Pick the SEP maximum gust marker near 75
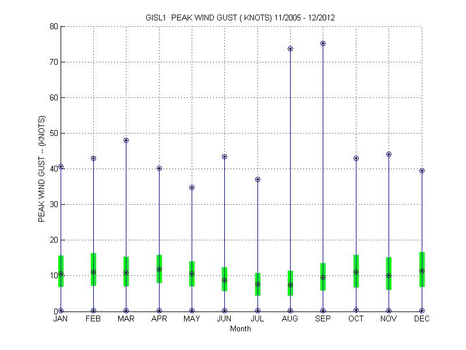 [323, 43]
